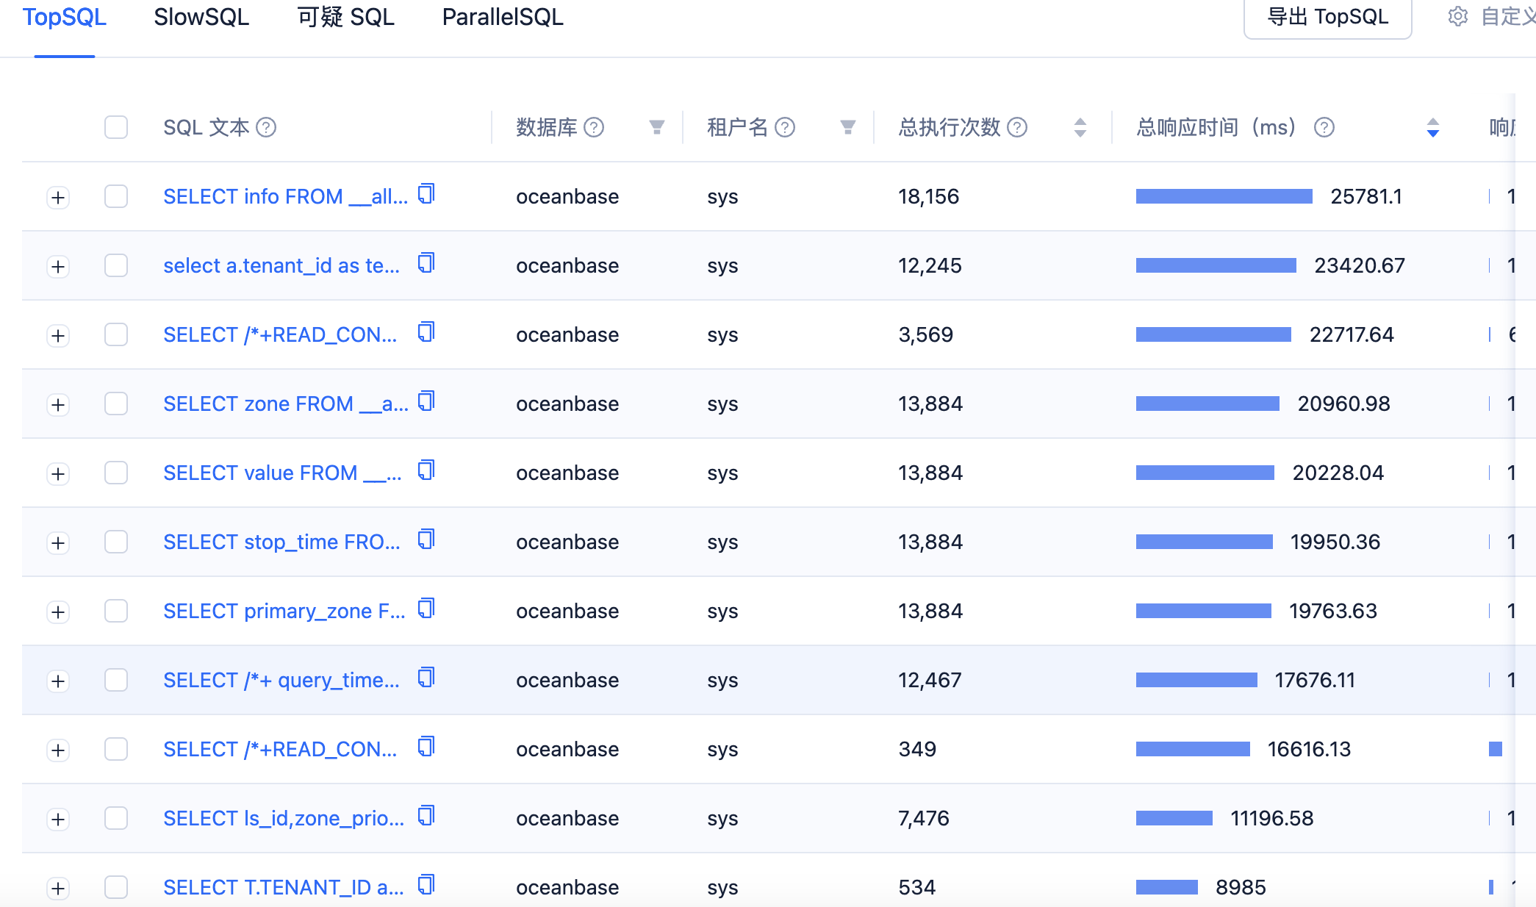
Task: Expand the SELECT T.TENANT_ID row
Action: coord(58,888)
